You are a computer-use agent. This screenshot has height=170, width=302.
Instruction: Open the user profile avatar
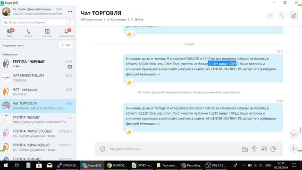coord(6,11)
